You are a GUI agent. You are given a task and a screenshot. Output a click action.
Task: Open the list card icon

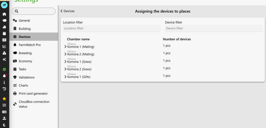[x=4, y=40]
